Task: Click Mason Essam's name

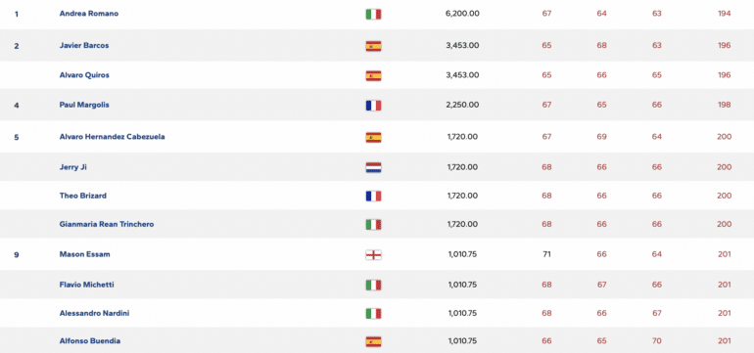Action: (84, 254)
